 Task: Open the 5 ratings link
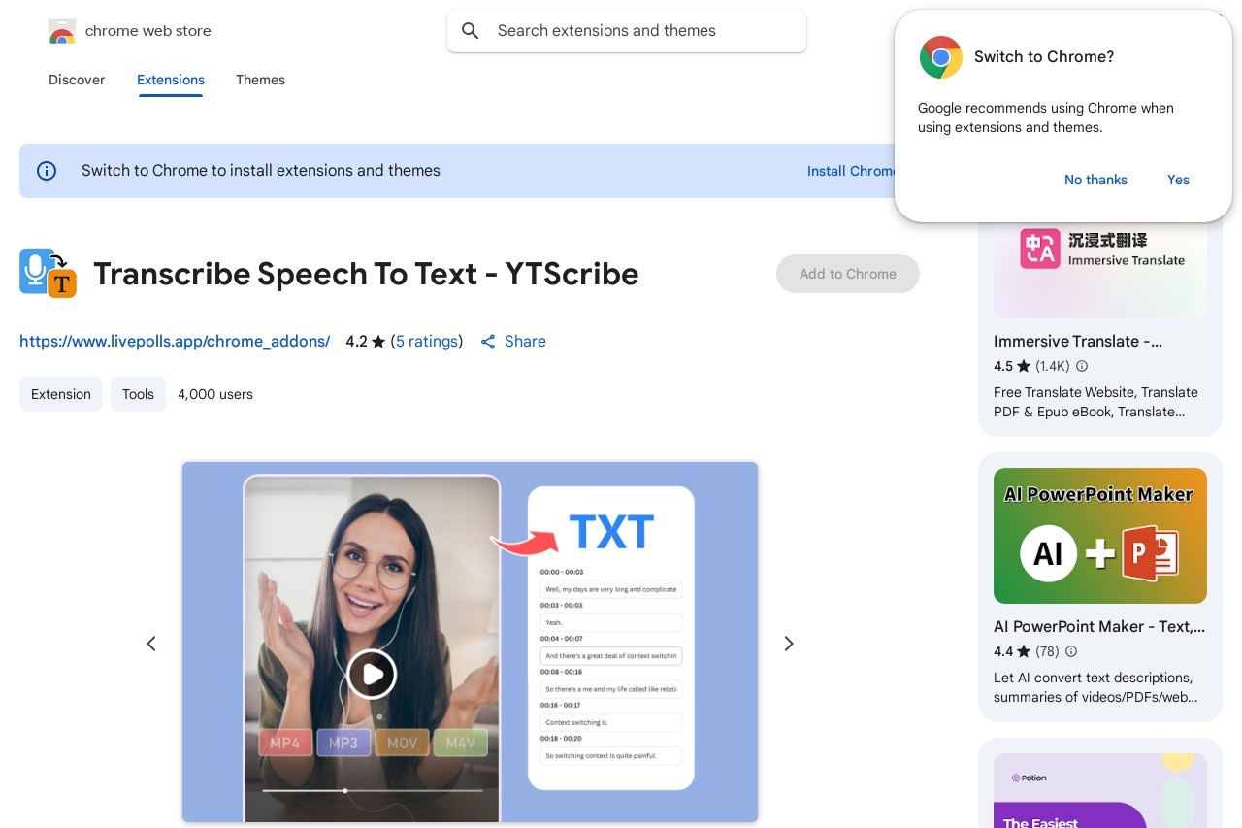[427, 342]
